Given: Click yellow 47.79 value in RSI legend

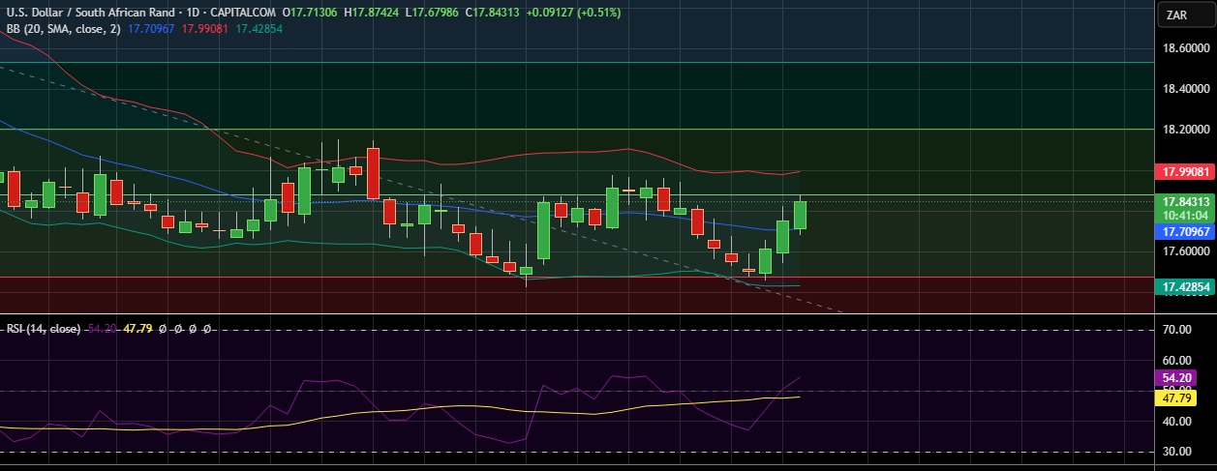Looking at the screenshot, I should click(x=140, y=329).
